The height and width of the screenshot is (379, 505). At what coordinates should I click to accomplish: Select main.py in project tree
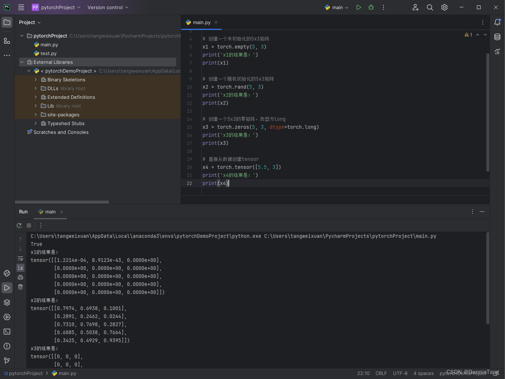(46, 45)
